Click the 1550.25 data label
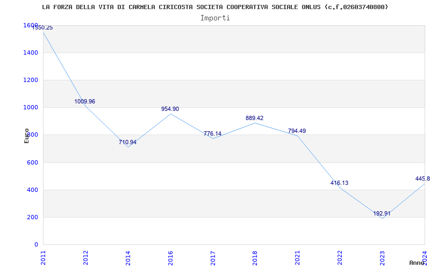 click(x=42, y=28)
